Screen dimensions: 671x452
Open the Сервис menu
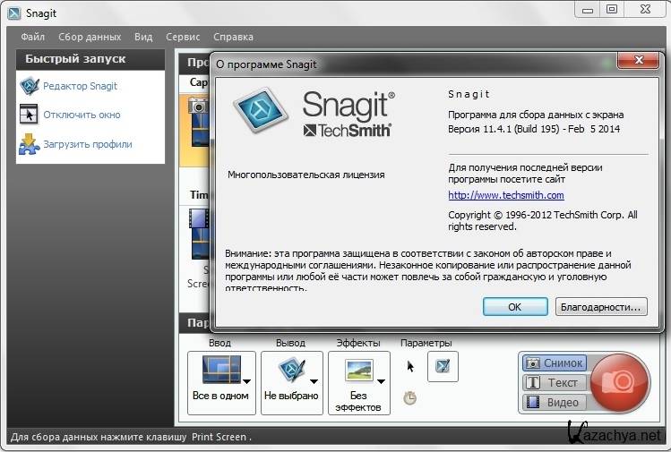coord(183,37)
